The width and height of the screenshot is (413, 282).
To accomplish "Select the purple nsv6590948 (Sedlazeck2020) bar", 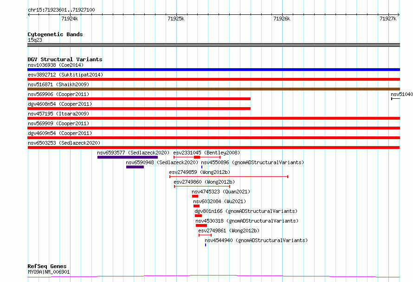I will pyautogui.click(x=135, y=167).
